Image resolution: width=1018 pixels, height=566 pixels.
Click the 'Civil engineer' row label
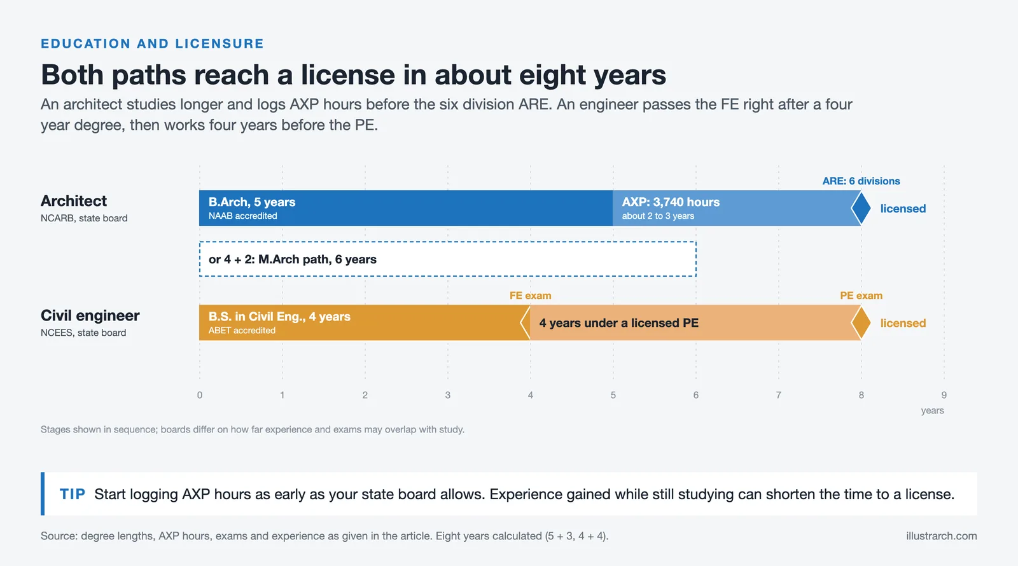(90, 315)
